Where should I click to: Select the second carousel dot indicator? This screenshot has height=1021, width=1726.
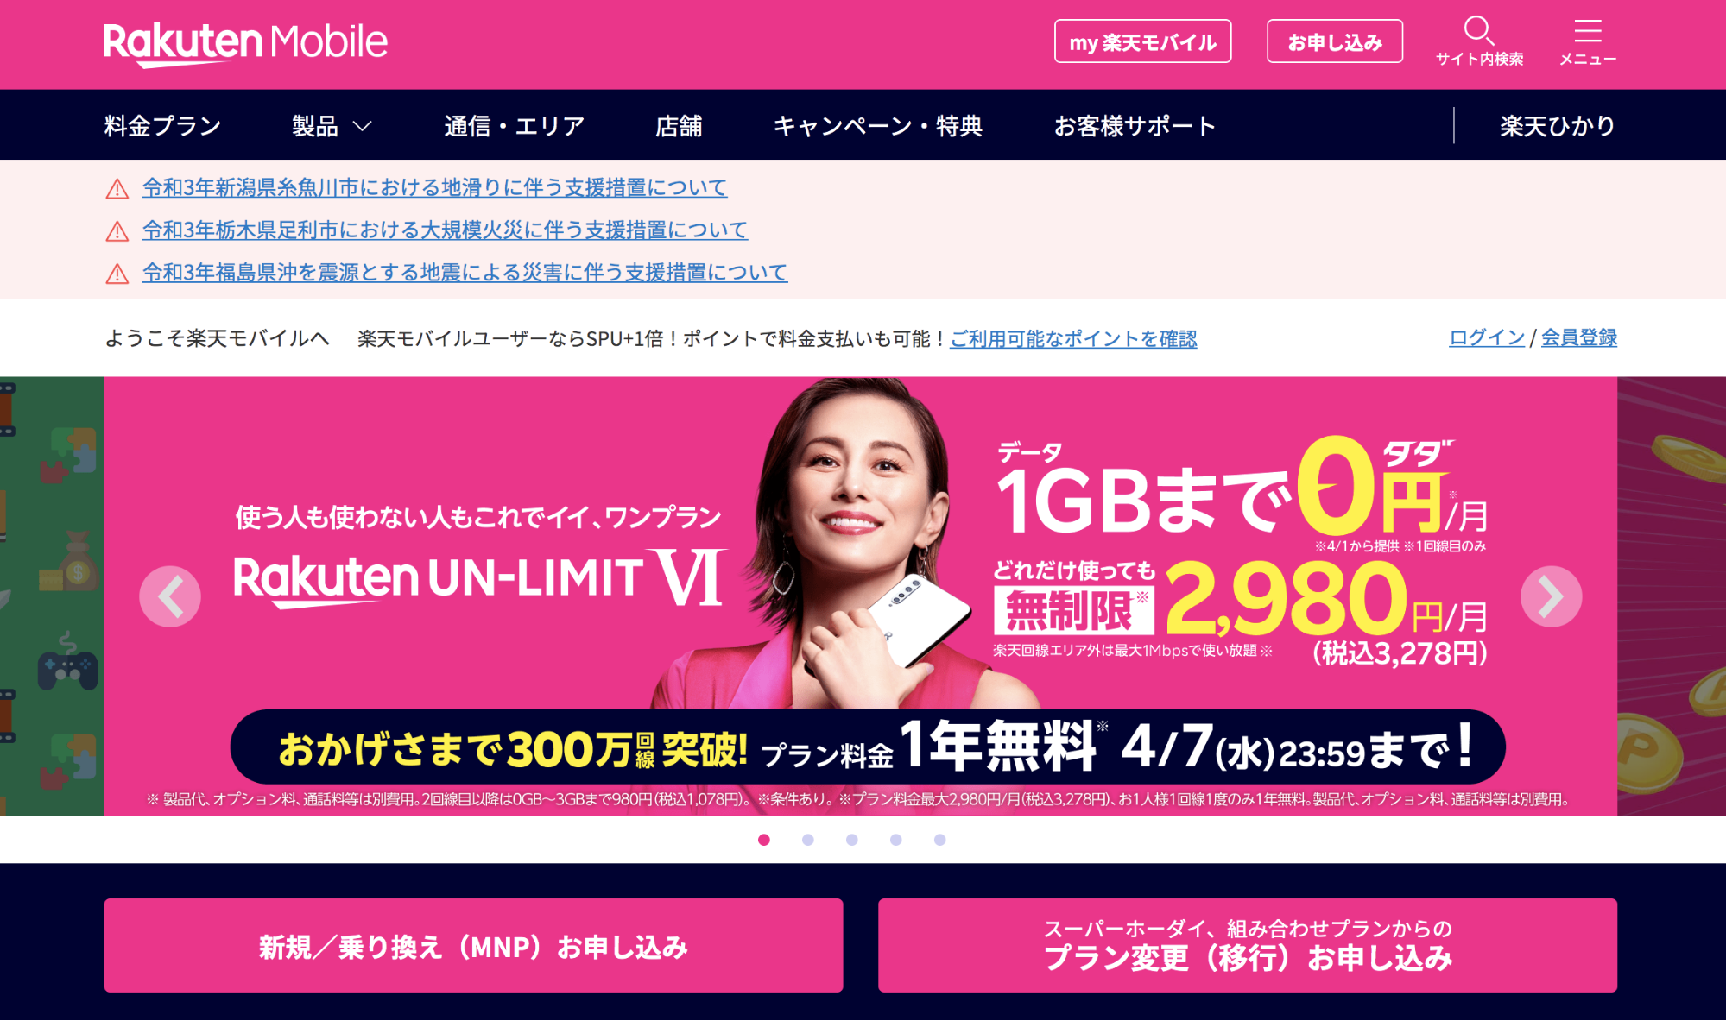[808, 840]
